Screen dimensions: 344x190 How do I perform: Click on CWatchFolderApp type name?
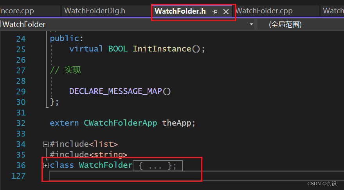point(120,123)
